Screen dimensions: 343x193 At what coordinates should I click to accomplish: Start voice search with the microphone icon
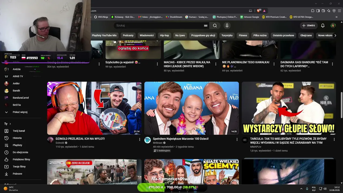pos(227,25)
